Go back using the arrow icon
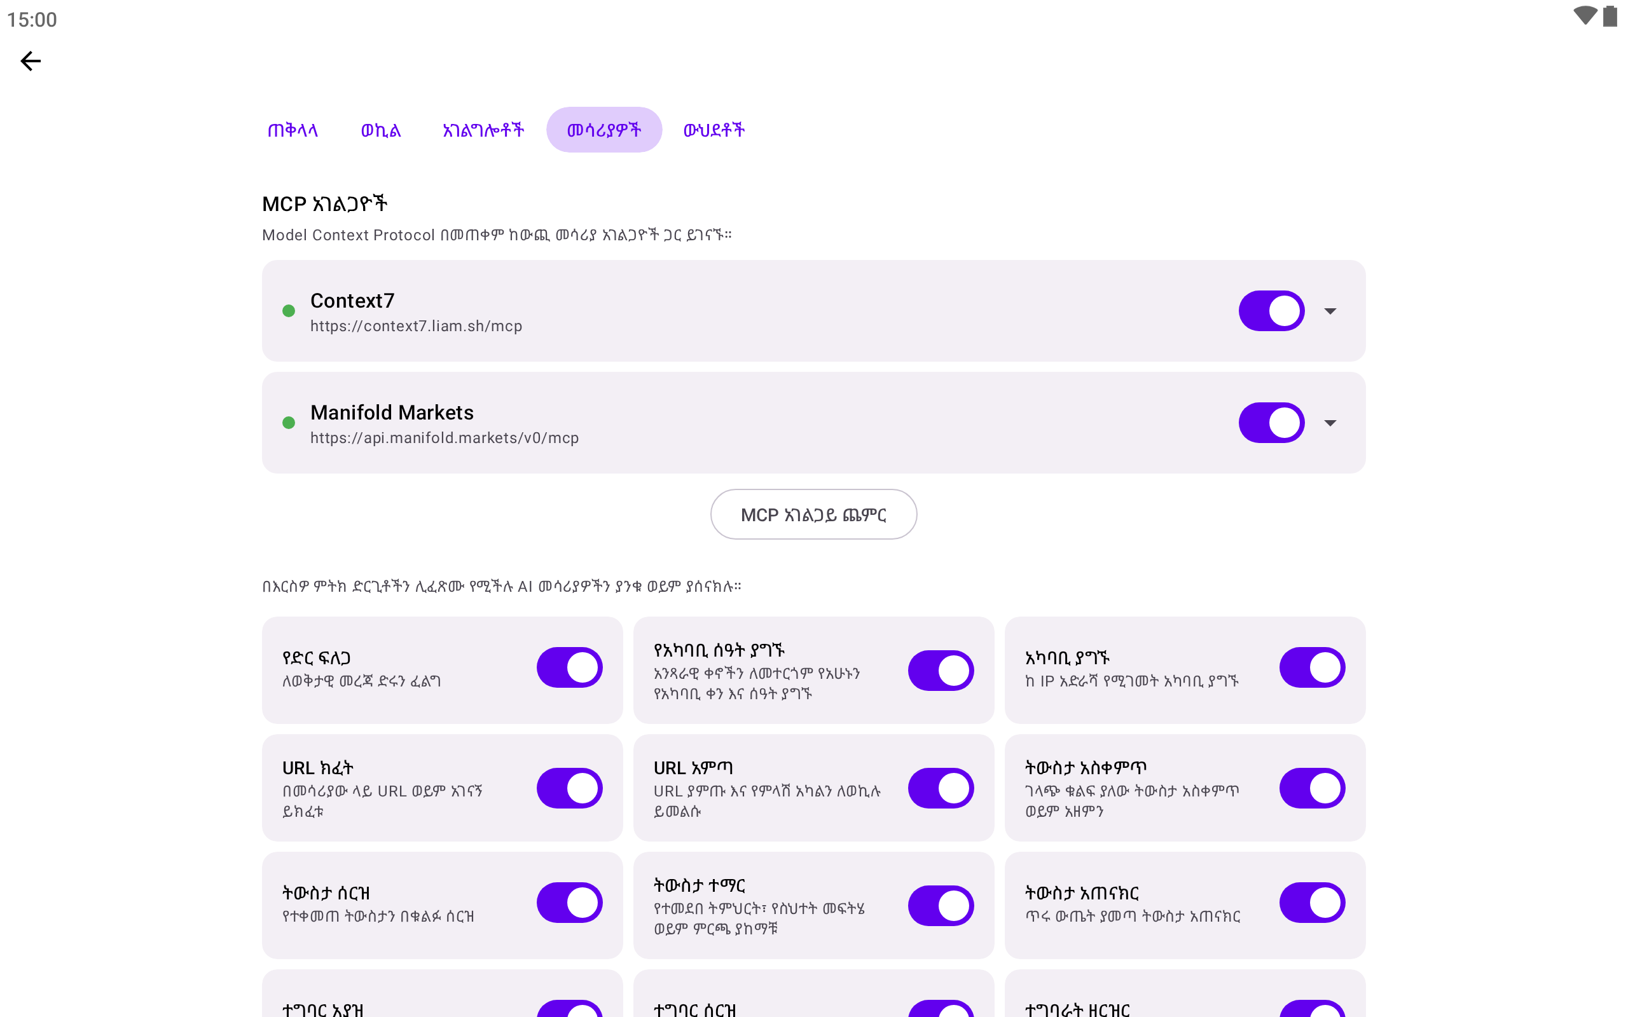The width and height of the screenshot is (1628, 1017). pyautogui.click(x=31, y=61)
